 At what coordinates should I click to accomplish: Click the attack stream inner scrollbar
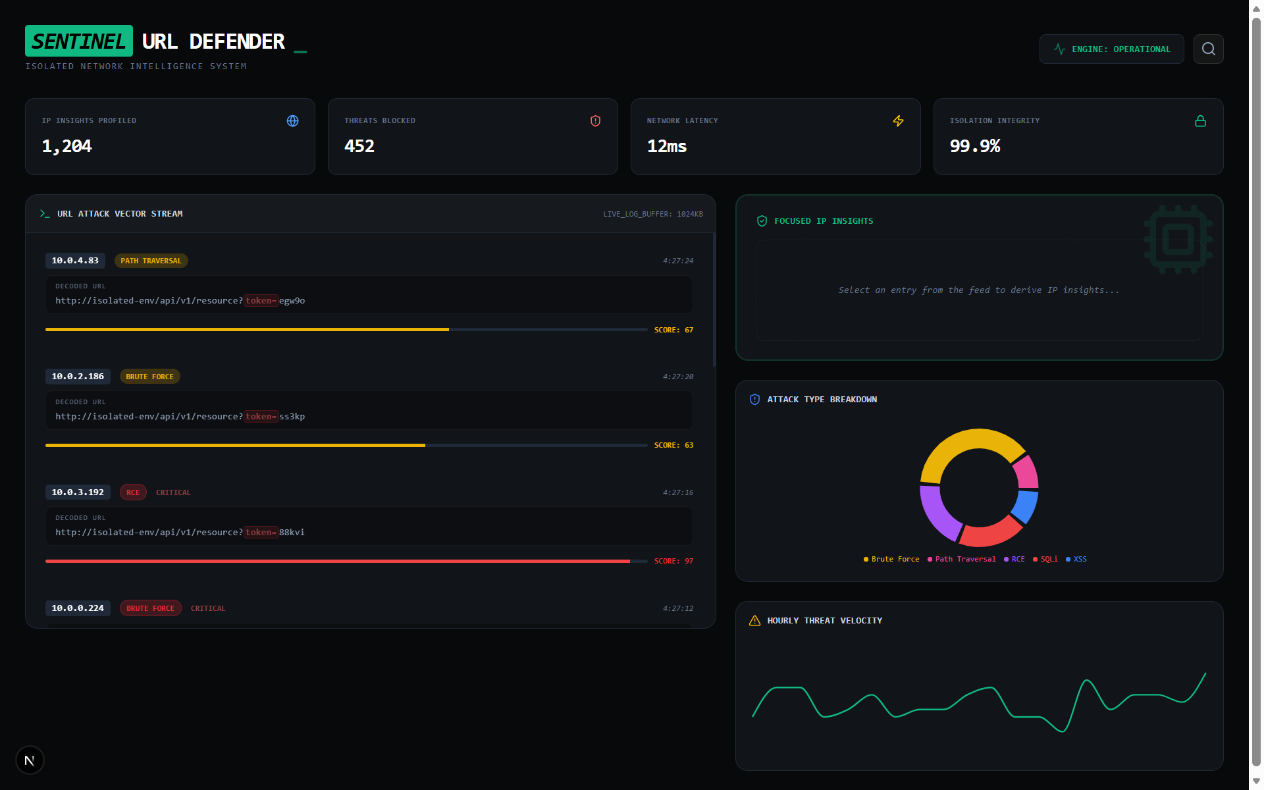tap(714, 300)
